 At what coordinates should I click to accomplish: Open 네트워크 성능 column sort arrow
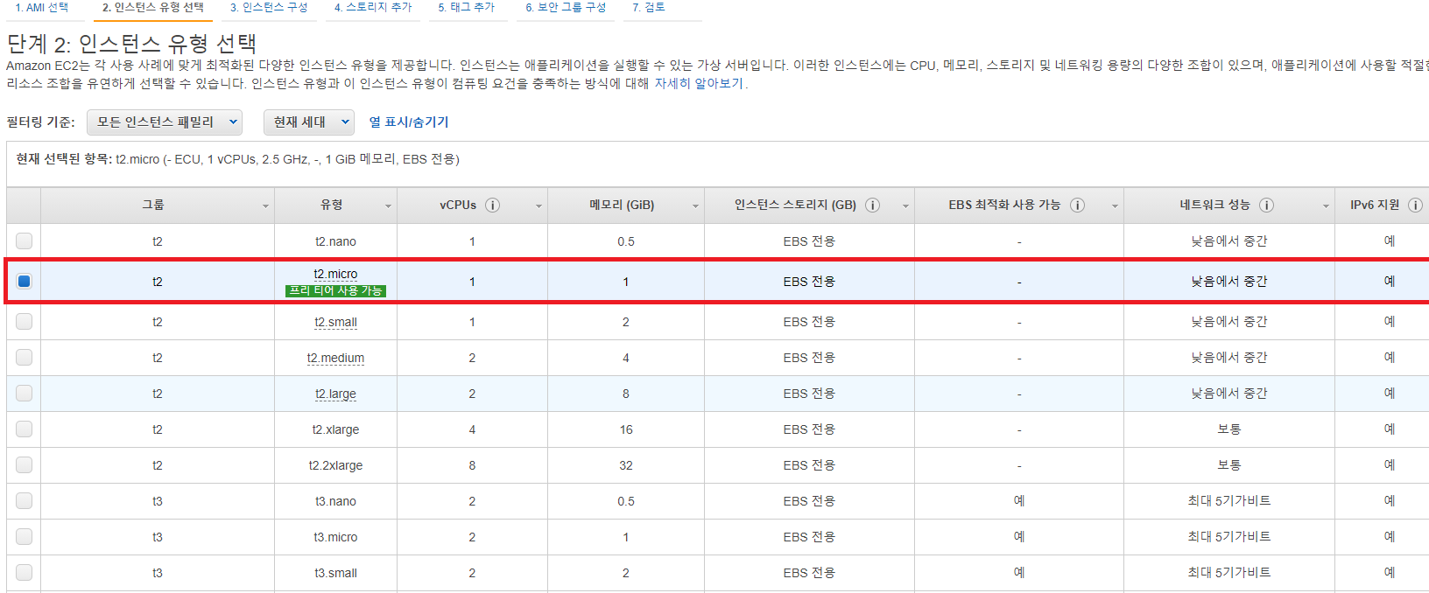(1326, 206)
